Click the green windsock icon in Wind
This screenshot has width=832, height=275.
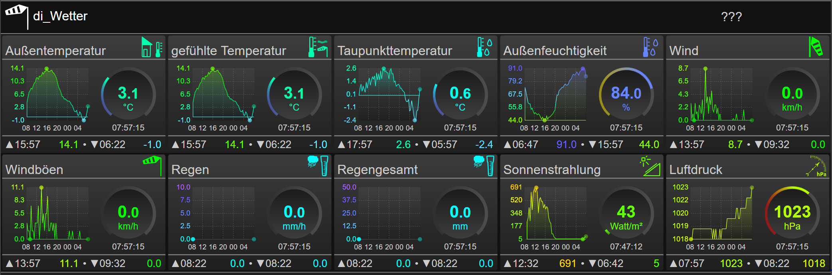(x=816, y=47)
